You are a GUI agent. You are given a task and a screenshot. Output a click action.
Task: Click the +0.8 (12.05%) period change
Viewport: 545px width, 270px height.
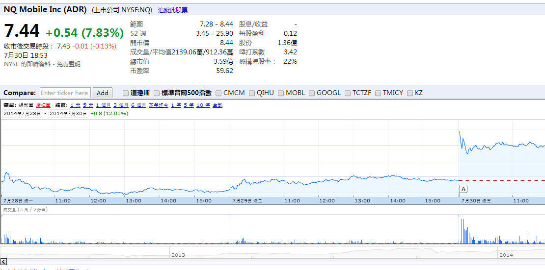(109, 114)
